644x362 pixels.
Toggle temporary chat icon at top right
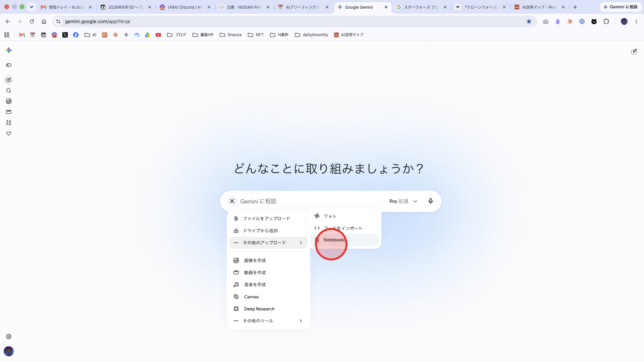[x=634, y=52]
